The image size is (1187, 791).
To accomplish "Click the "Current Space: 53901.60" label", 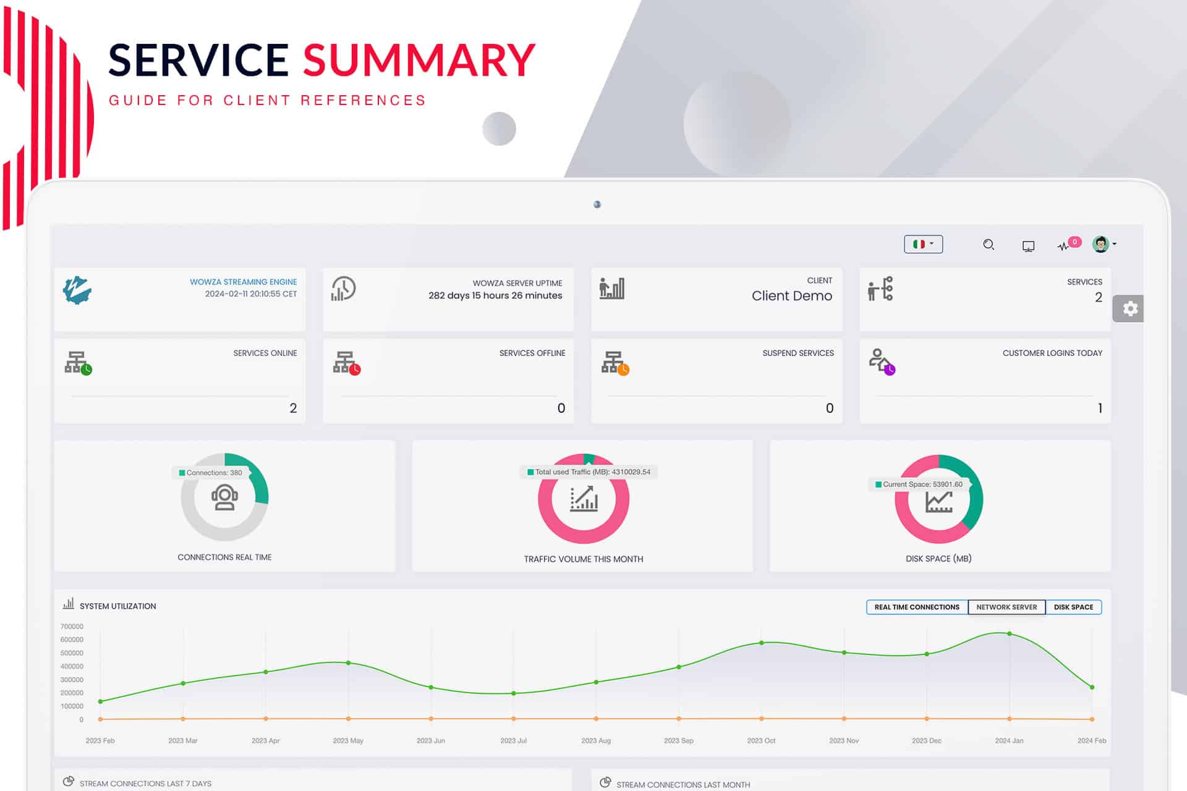I will (919, 484).
